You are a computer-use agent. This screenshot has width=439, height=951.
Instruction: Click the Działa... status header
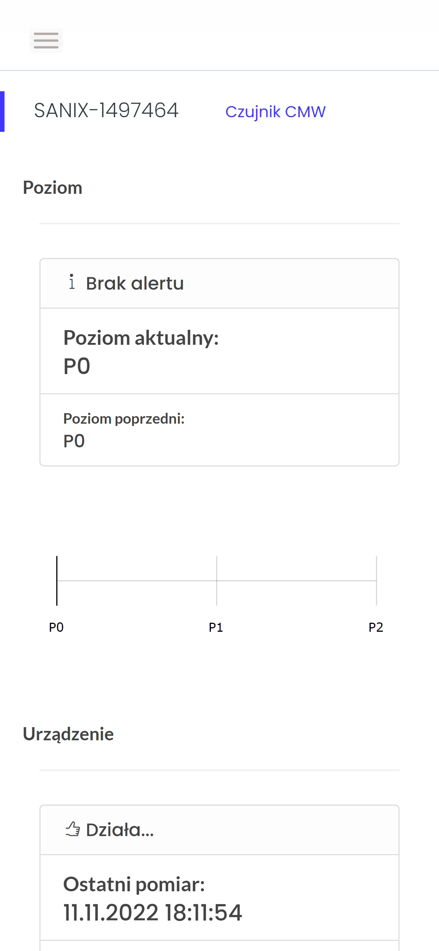[x=219, y=830]
